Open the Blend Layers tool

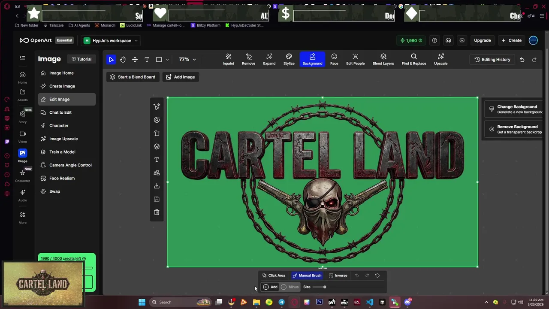tap(383, 60)
